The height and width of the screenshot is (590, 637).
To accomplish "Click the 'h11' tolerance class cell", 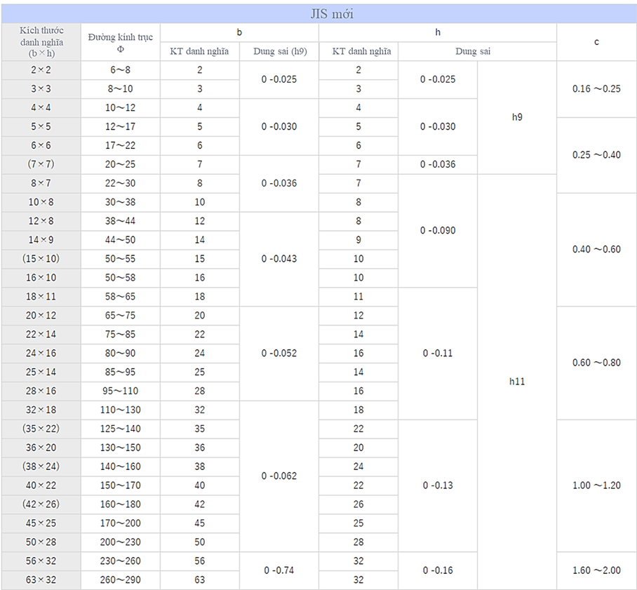I will pyautogui.click(x=517, y=382).
